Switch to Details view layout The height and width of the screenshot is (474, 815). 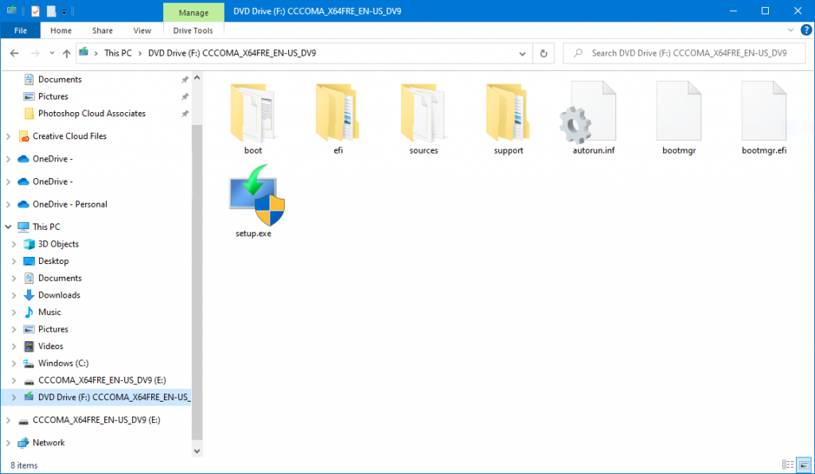(x=788, y=464)
